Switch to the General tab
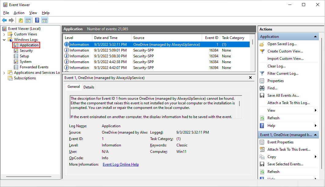Screen dimensions: 325x187 [x=74, y=87]
